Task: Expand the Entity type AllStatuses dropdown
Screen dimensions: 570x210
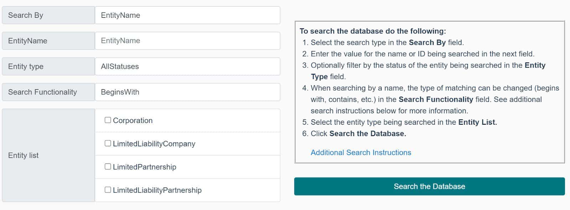Action: click(187, 66)
